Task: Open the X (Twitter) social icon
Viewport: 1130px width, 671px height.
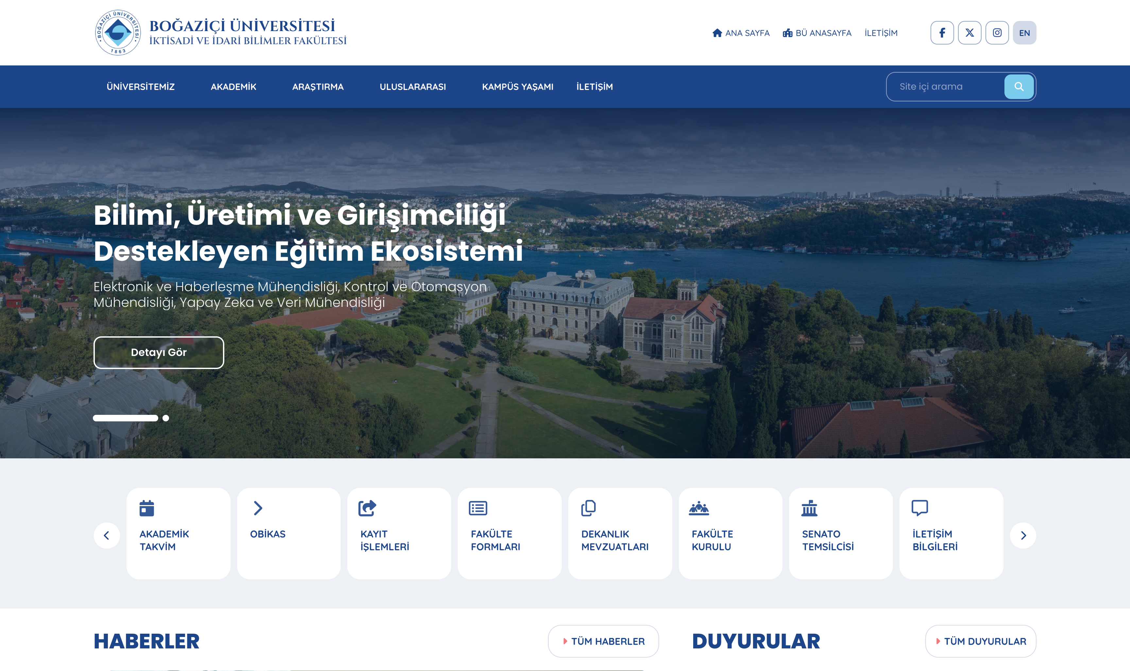Action: tap(969, 33)
